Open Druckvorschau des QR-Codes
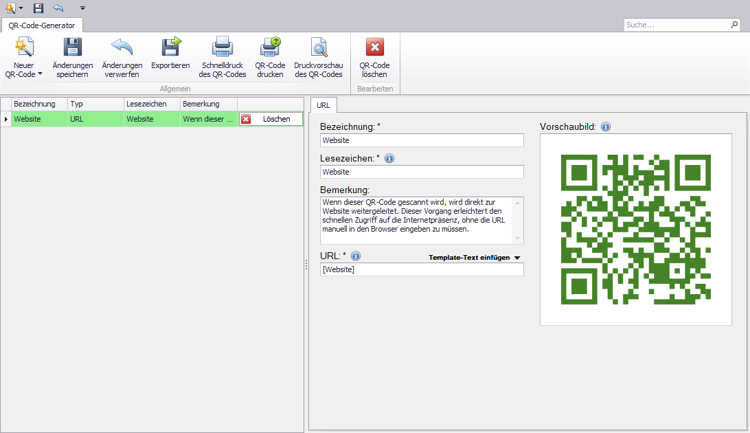Viewport: 750px width, 433px height. (319, 57)
